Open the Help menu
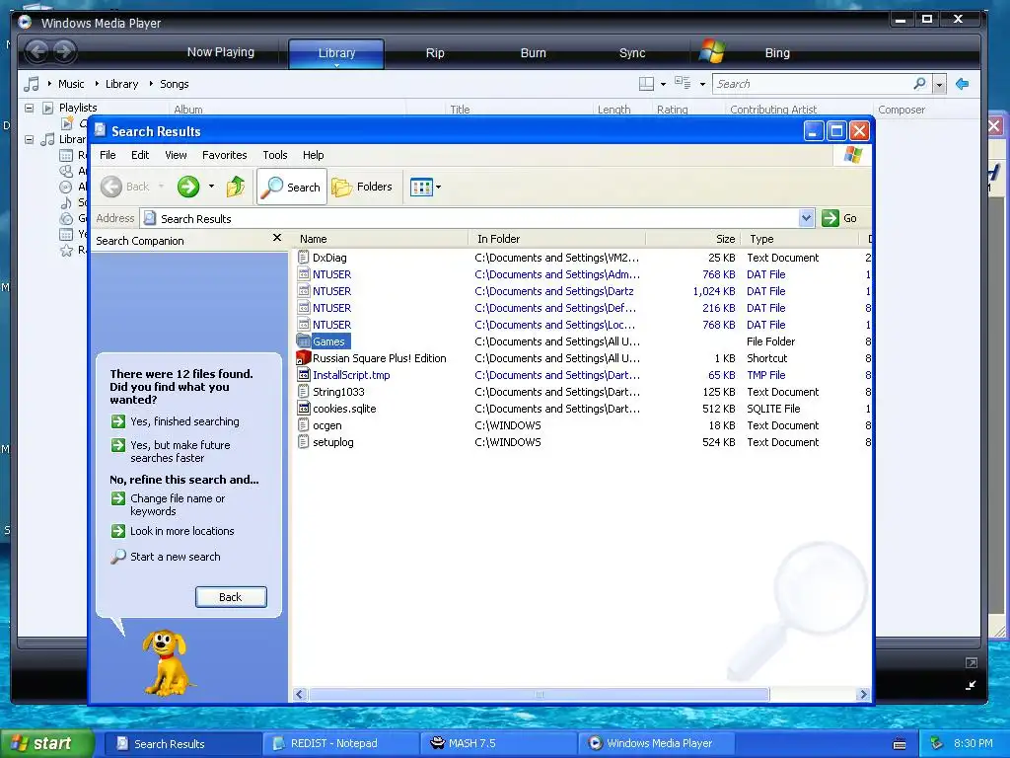Image resolution: width=1010 pixels, height=758 pixels. coord(313,155)
